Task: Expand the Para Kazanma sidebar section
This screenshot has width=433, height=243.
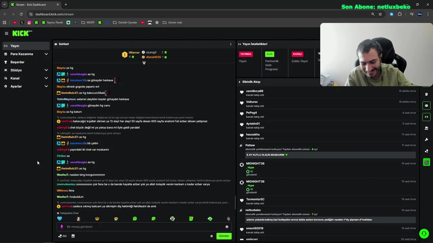Action: [26, 54]
